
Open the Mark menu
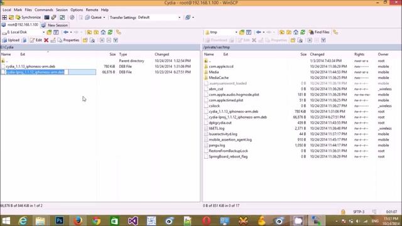pyautogui.click(x=18, y=10)
